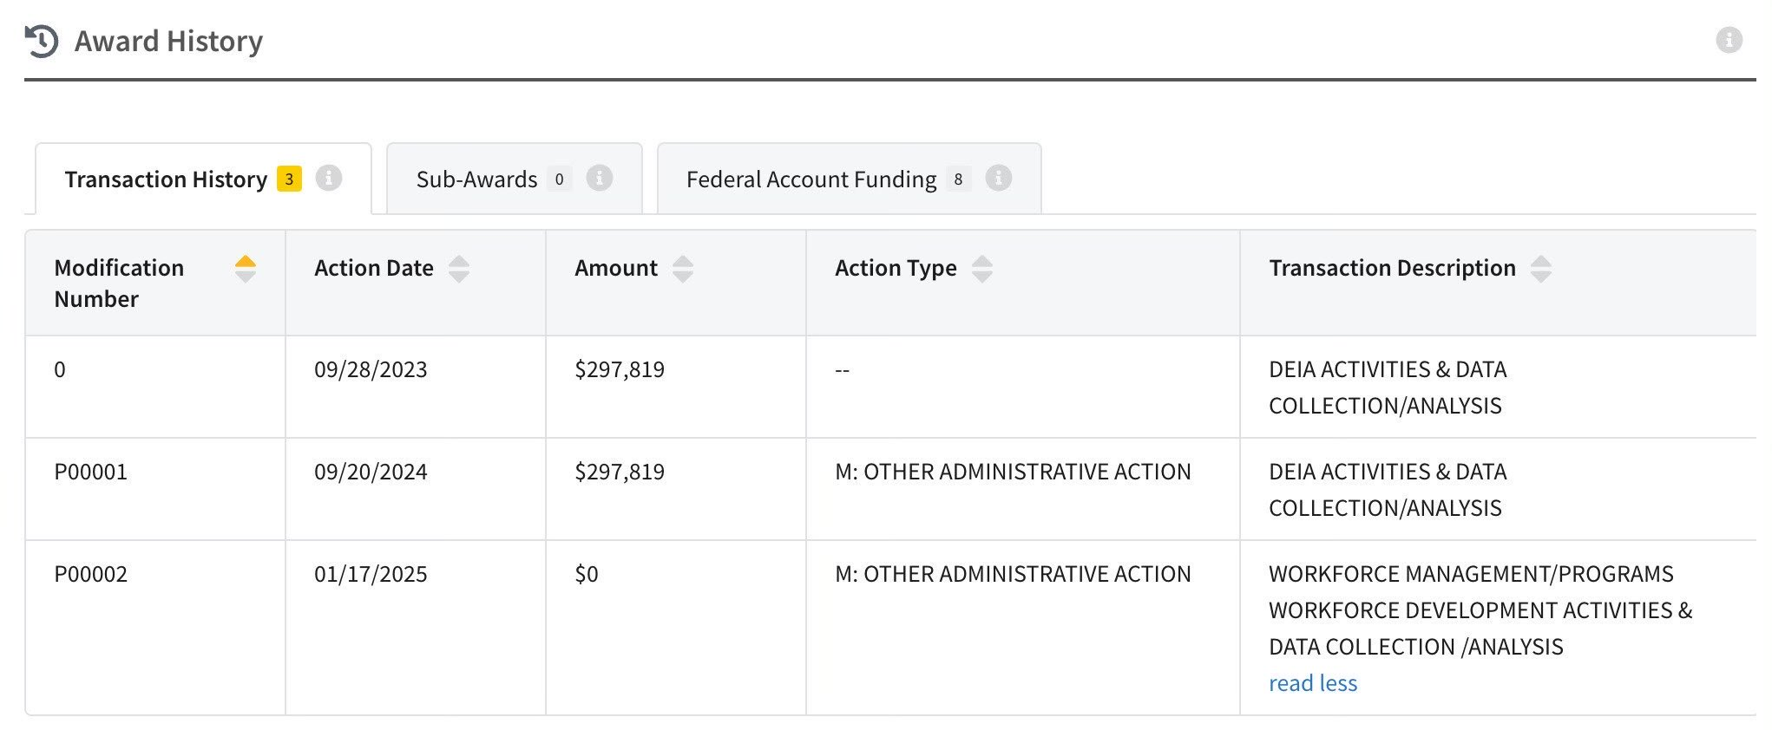This screenshot has width=1772, height=730.
Task: Click action date 09/20/2024
Action: pos(371,472)
